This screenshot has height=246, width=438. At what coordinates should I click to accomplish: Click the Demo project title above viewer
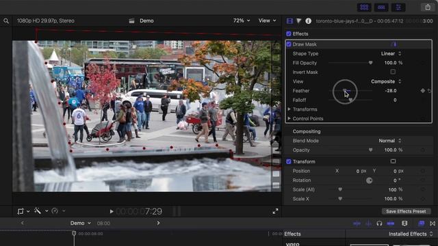[146, 20]
